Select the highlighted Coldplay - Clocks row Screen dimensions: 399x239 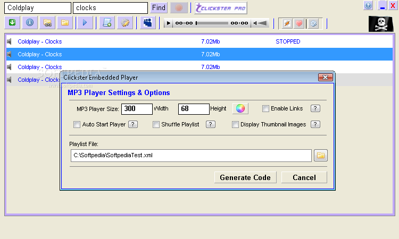coord(199,54)
